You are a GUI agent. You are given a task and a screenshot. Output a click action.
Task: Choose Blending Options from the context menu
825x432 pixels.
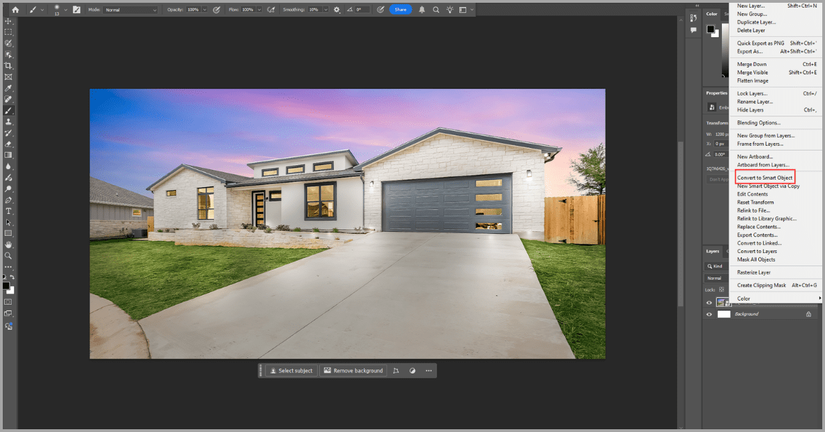[x=758, y=122]
